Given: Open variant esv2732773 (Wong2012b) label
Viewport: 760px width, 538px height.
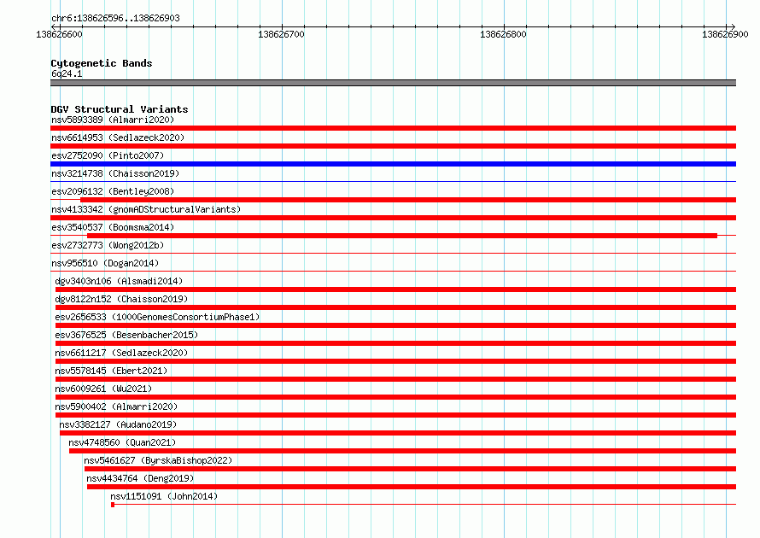Looking at the screenshot, I should (x=108, y=245).
